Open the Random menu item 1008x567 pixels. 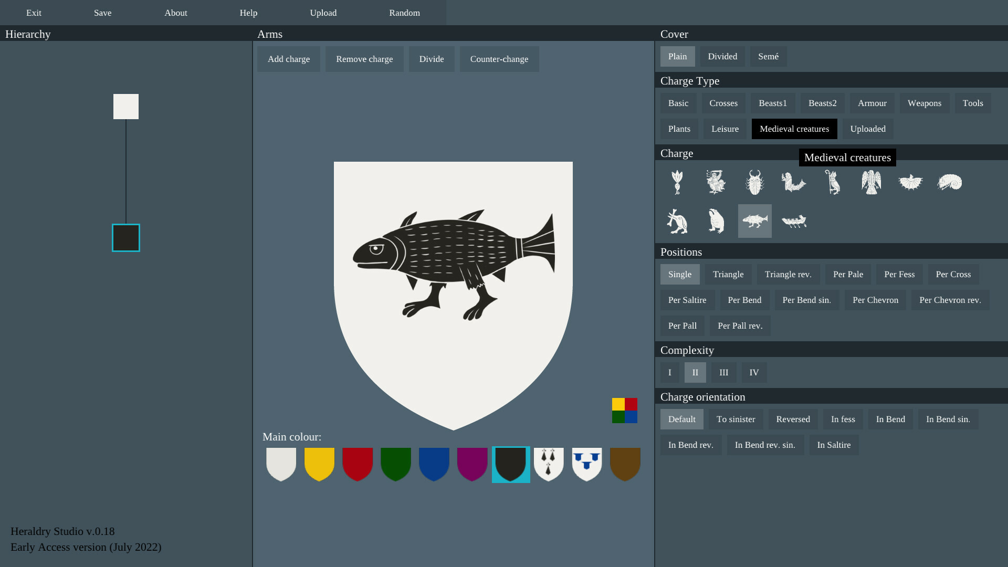[x=404, y=13]
